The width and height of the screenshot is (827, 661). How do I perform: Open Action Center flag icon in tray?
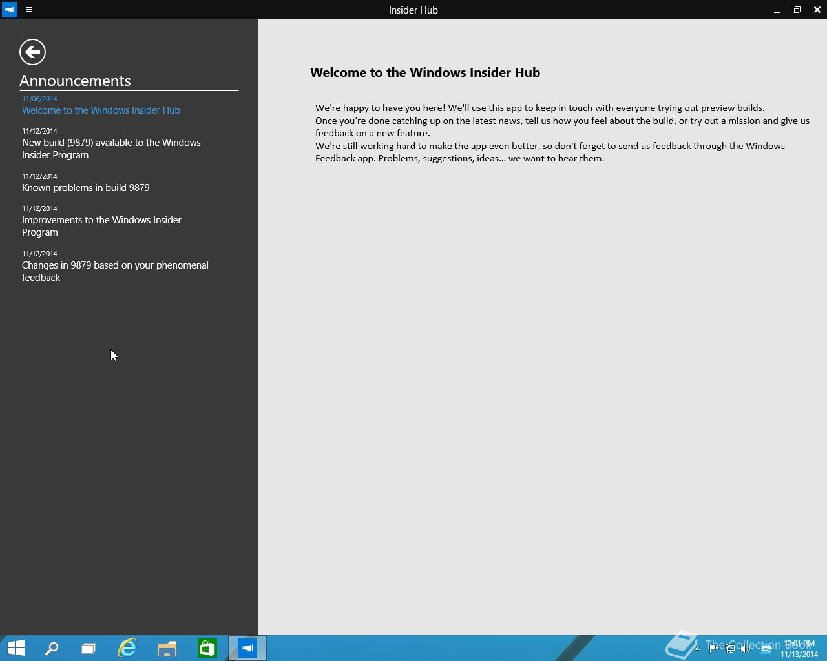coord(714,649)
